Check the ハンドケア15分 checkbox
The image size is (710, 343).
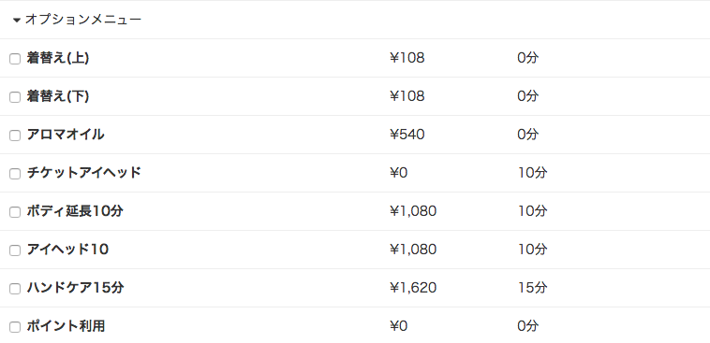15,289
